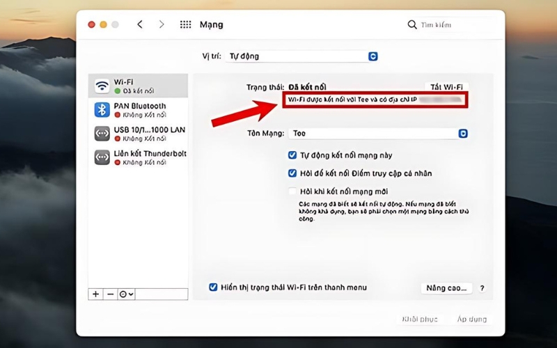Select 'PAN Bluetooth' service row

(x=138, y=110)
